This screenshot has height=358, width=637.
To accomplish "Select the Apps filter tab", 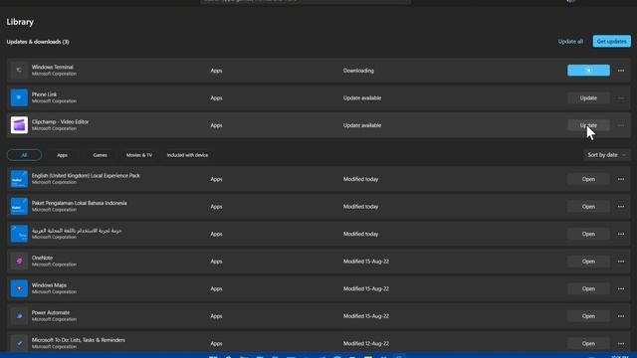I will pos(62,155).
